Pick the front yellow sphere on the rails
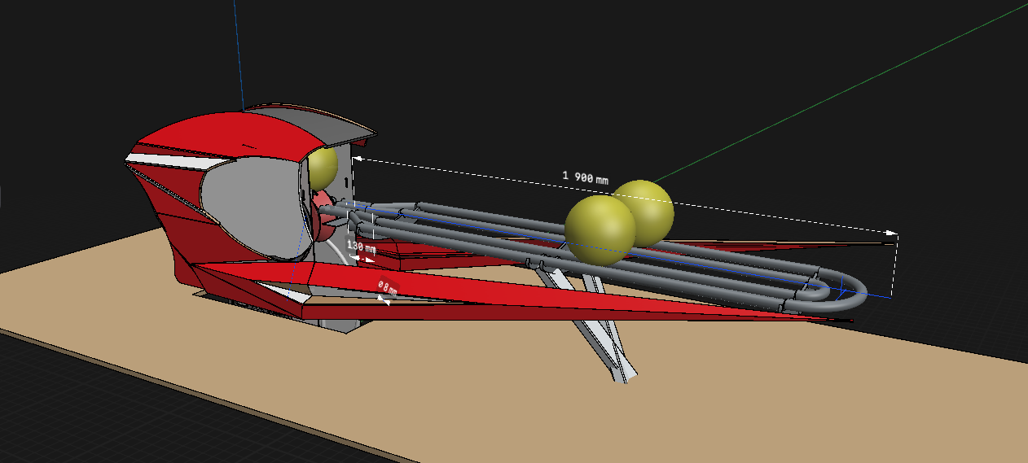 600,231
